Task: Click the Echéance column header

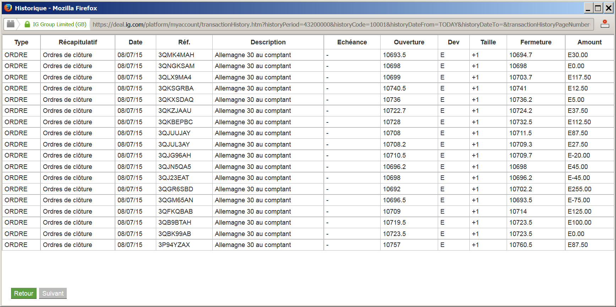Action: (352, 42)
